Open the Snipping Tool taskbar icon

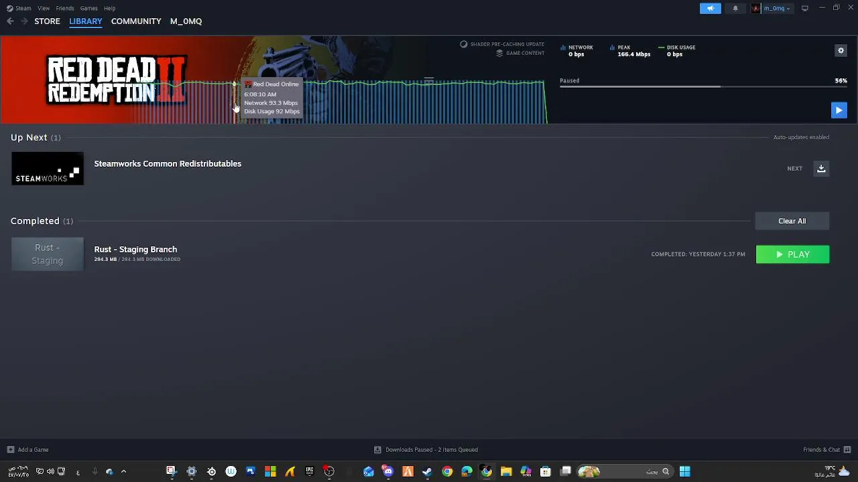171,471
